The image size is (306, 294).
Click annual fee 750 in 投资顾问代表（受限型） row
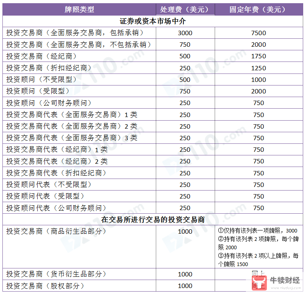[259, 197]
